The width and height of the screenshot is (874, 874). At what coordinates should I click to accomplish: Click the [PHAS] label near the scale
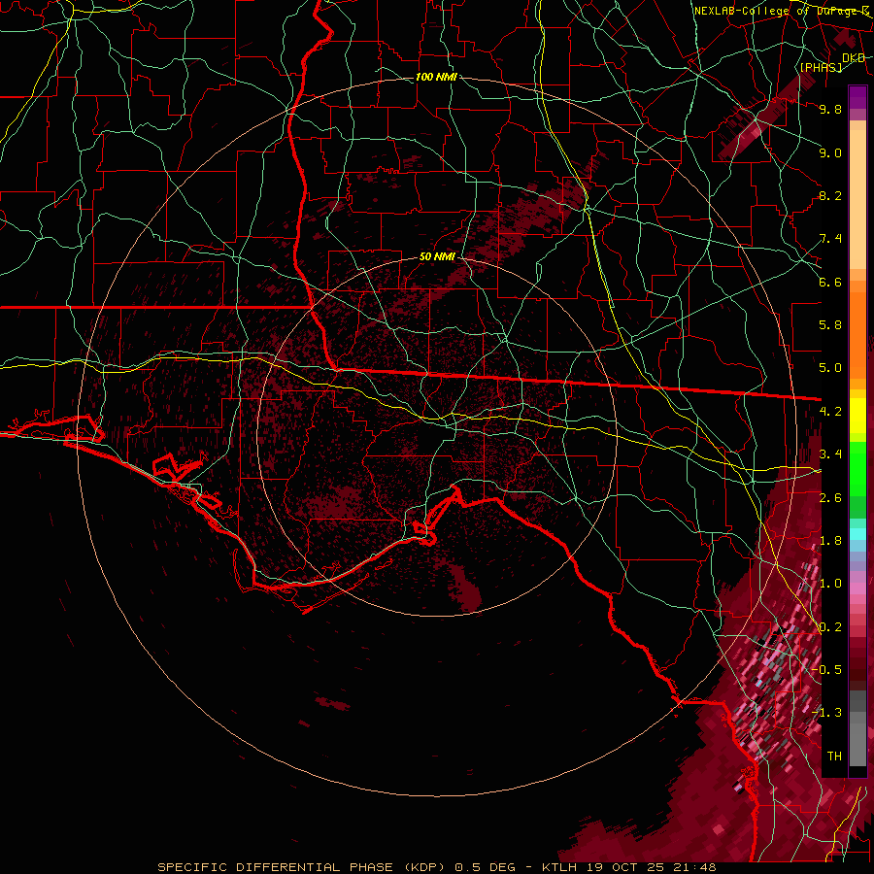point(821,67)
